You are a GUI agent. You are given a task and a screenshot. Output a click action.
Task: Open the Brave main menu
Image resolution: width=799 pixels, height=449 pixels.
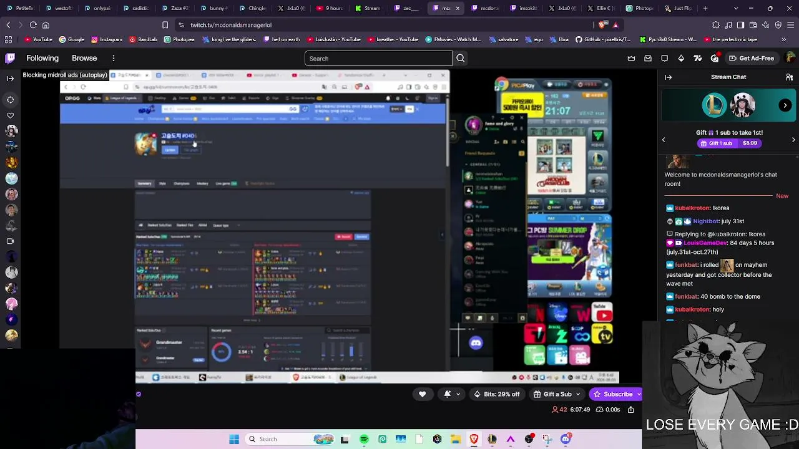[x=791, y=25]
